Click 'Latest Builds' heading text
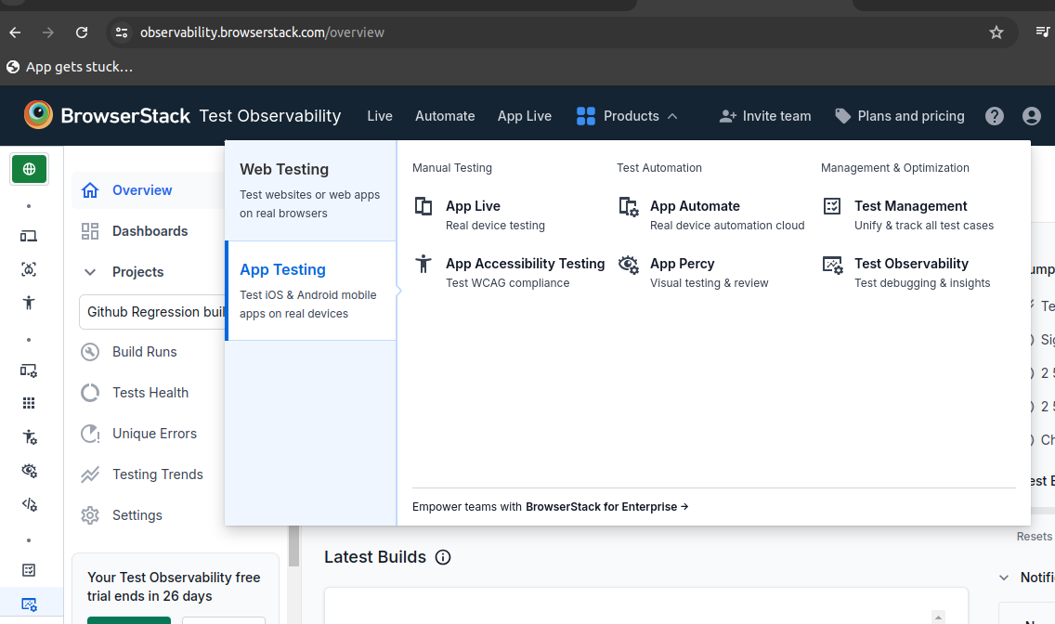Viewport: 1055px width, 624px height. click(375, 557)
